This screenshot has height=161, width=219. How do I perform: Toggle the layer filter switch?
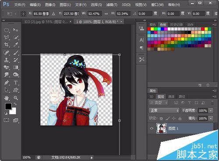pos(212,103)
